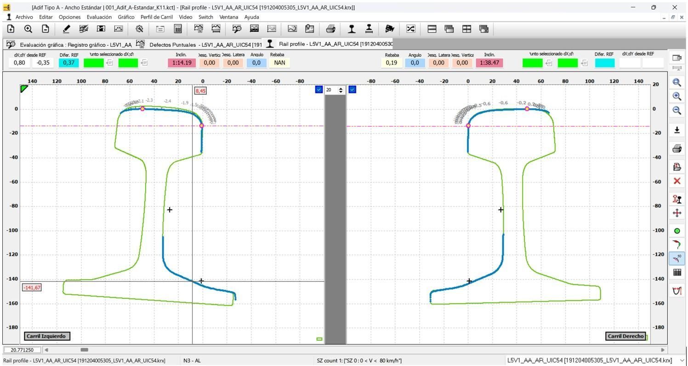Click the horizontal scrollbar thumb below the chart
688x366 pixels.
[x=84, y=350]
